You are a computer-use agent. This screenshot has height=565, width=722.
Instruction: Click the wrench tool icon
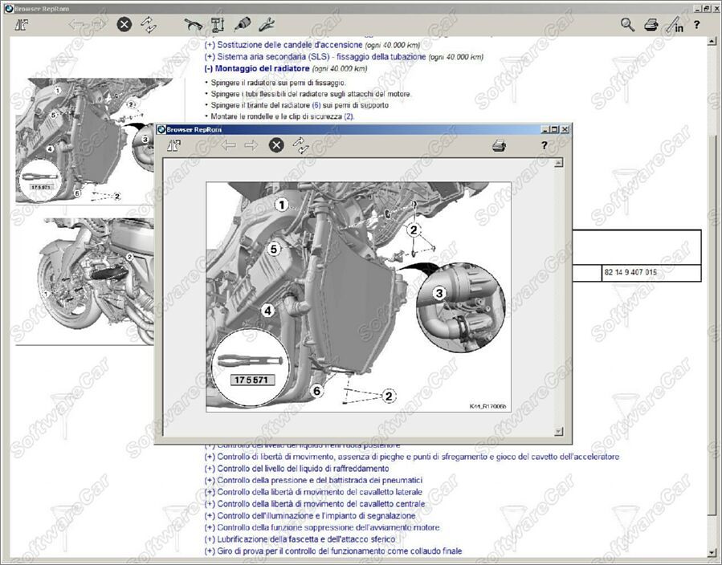[x=267, y=24]
